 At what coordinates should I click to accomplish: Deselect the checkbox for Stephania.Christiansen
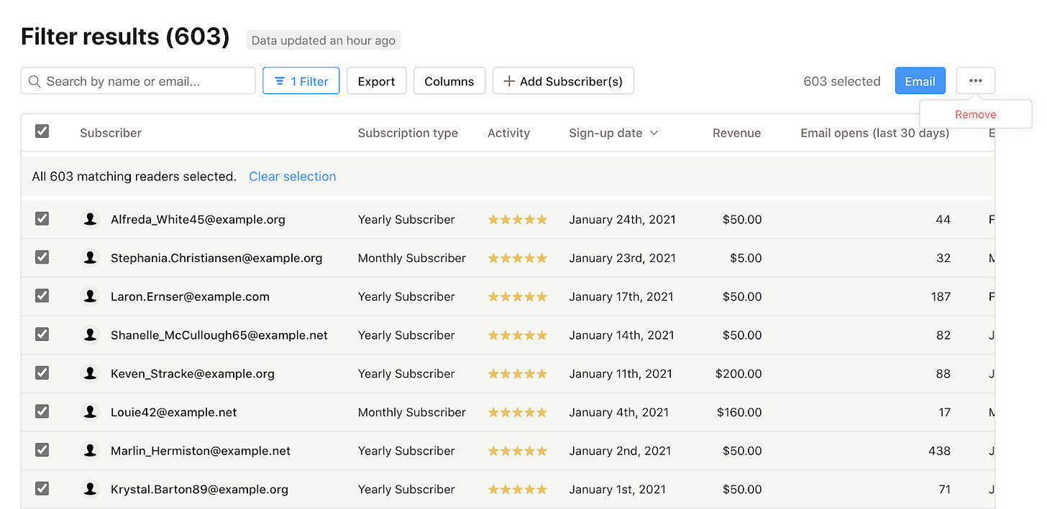[x=42, y=258]
